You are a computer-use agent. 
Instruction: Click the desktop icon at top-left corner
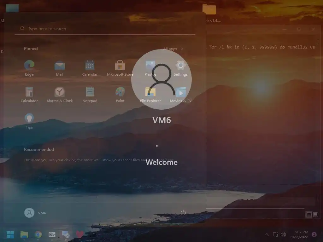tap(12, 8)
